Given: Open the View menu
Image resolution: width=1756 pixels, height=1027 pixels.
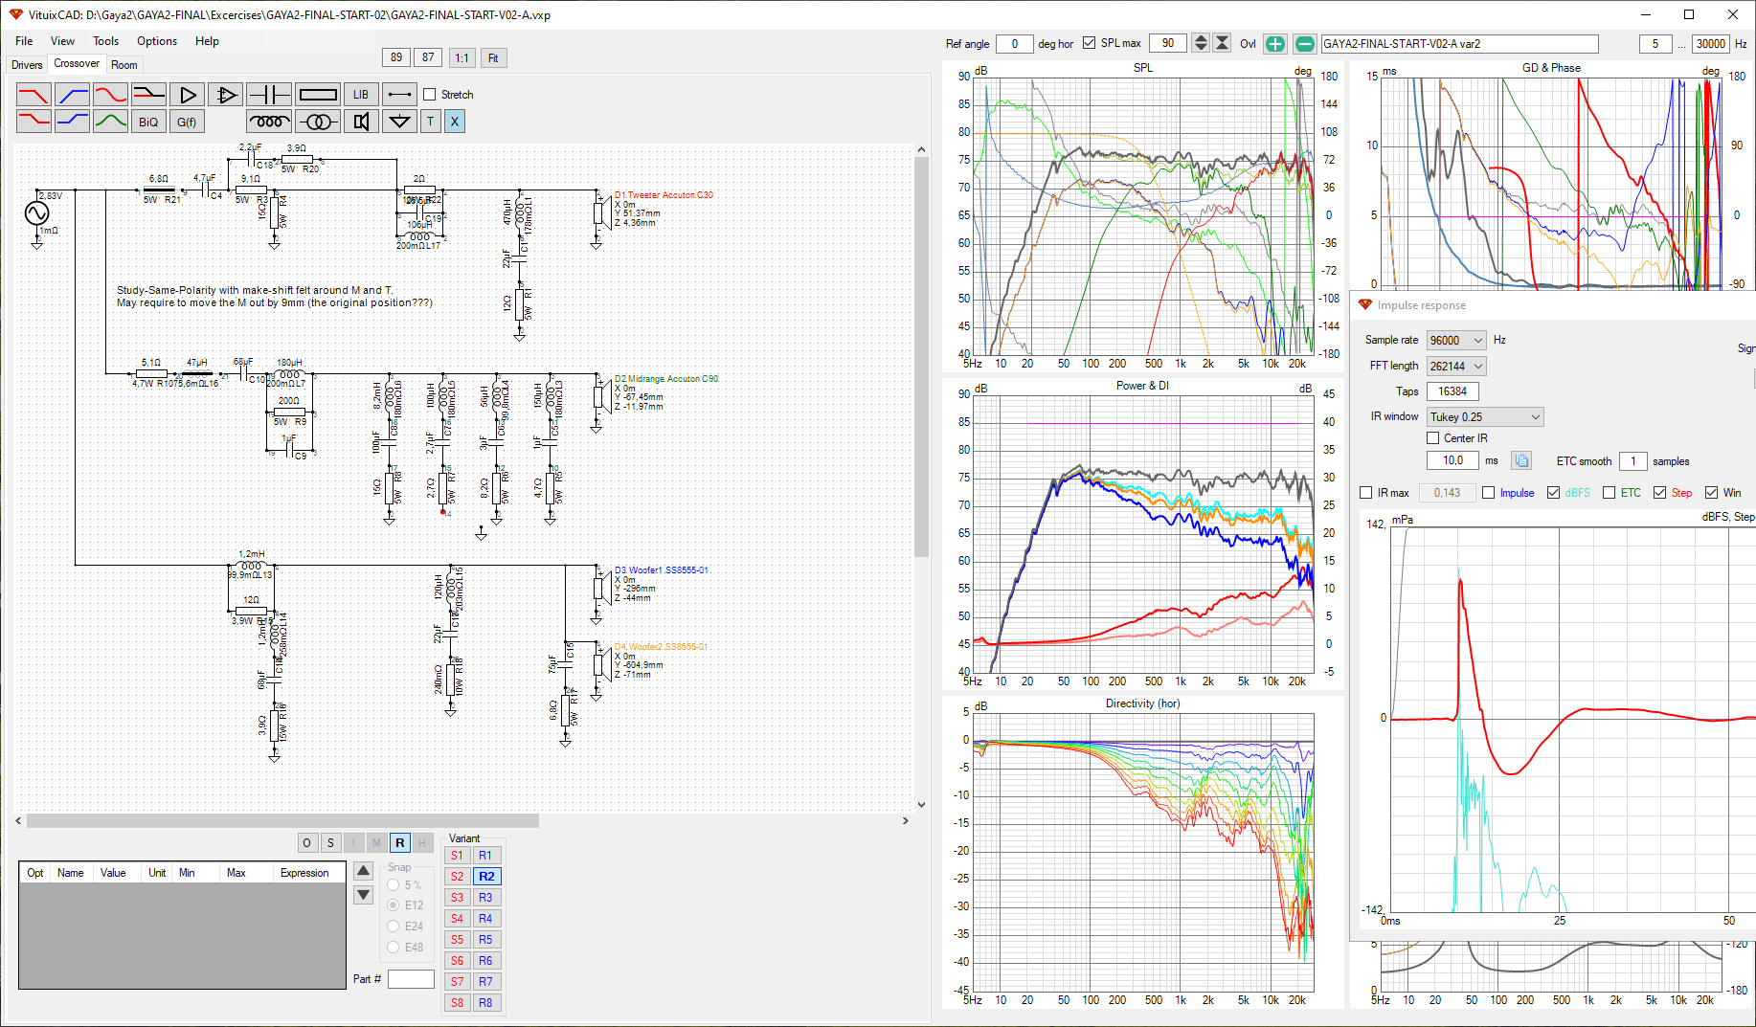Looking at the screenshot, I should click(x=62, y=41).
